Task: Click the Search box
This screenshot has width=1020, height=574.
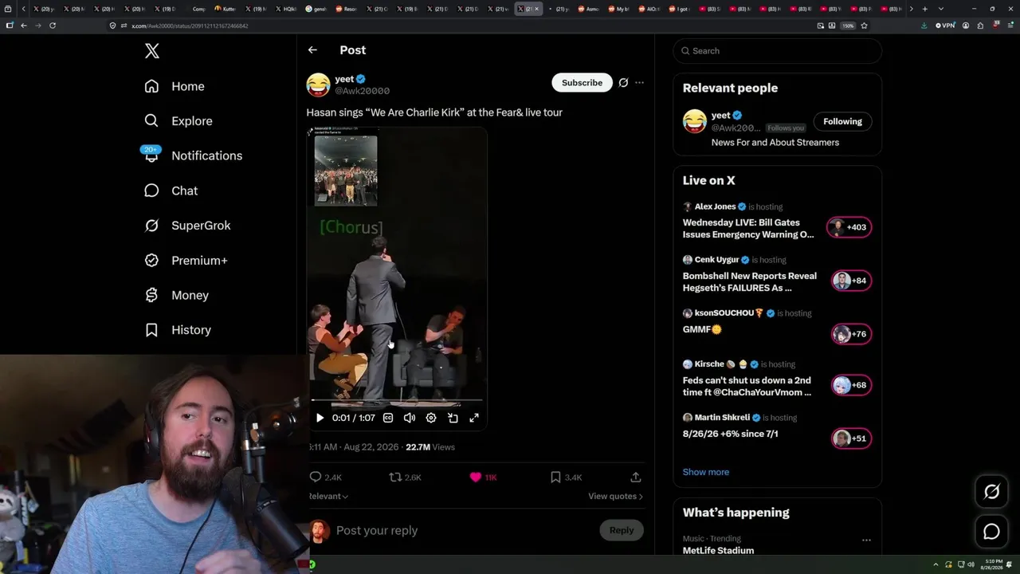Action: tap(777, 51)
